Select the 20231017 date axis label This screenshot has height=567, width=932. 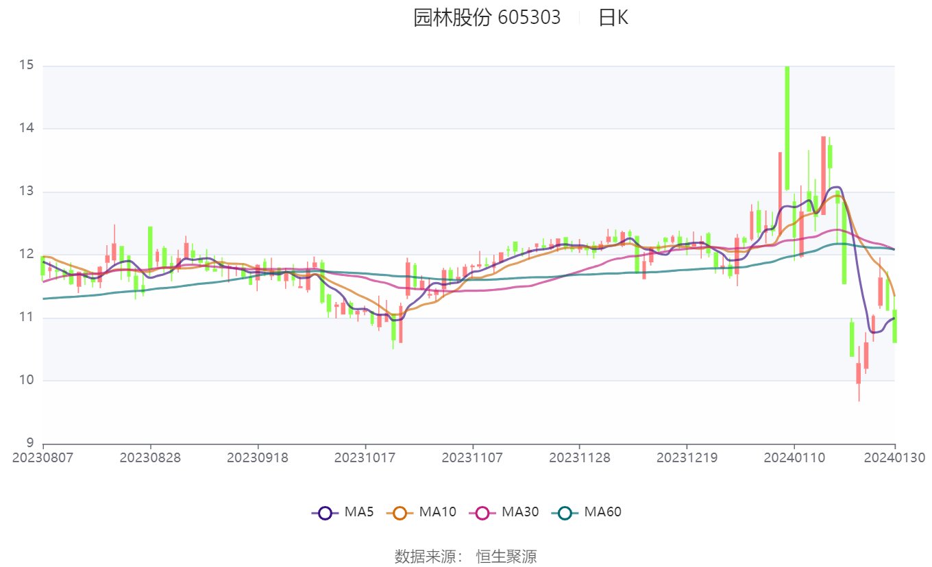coord(365,457)
